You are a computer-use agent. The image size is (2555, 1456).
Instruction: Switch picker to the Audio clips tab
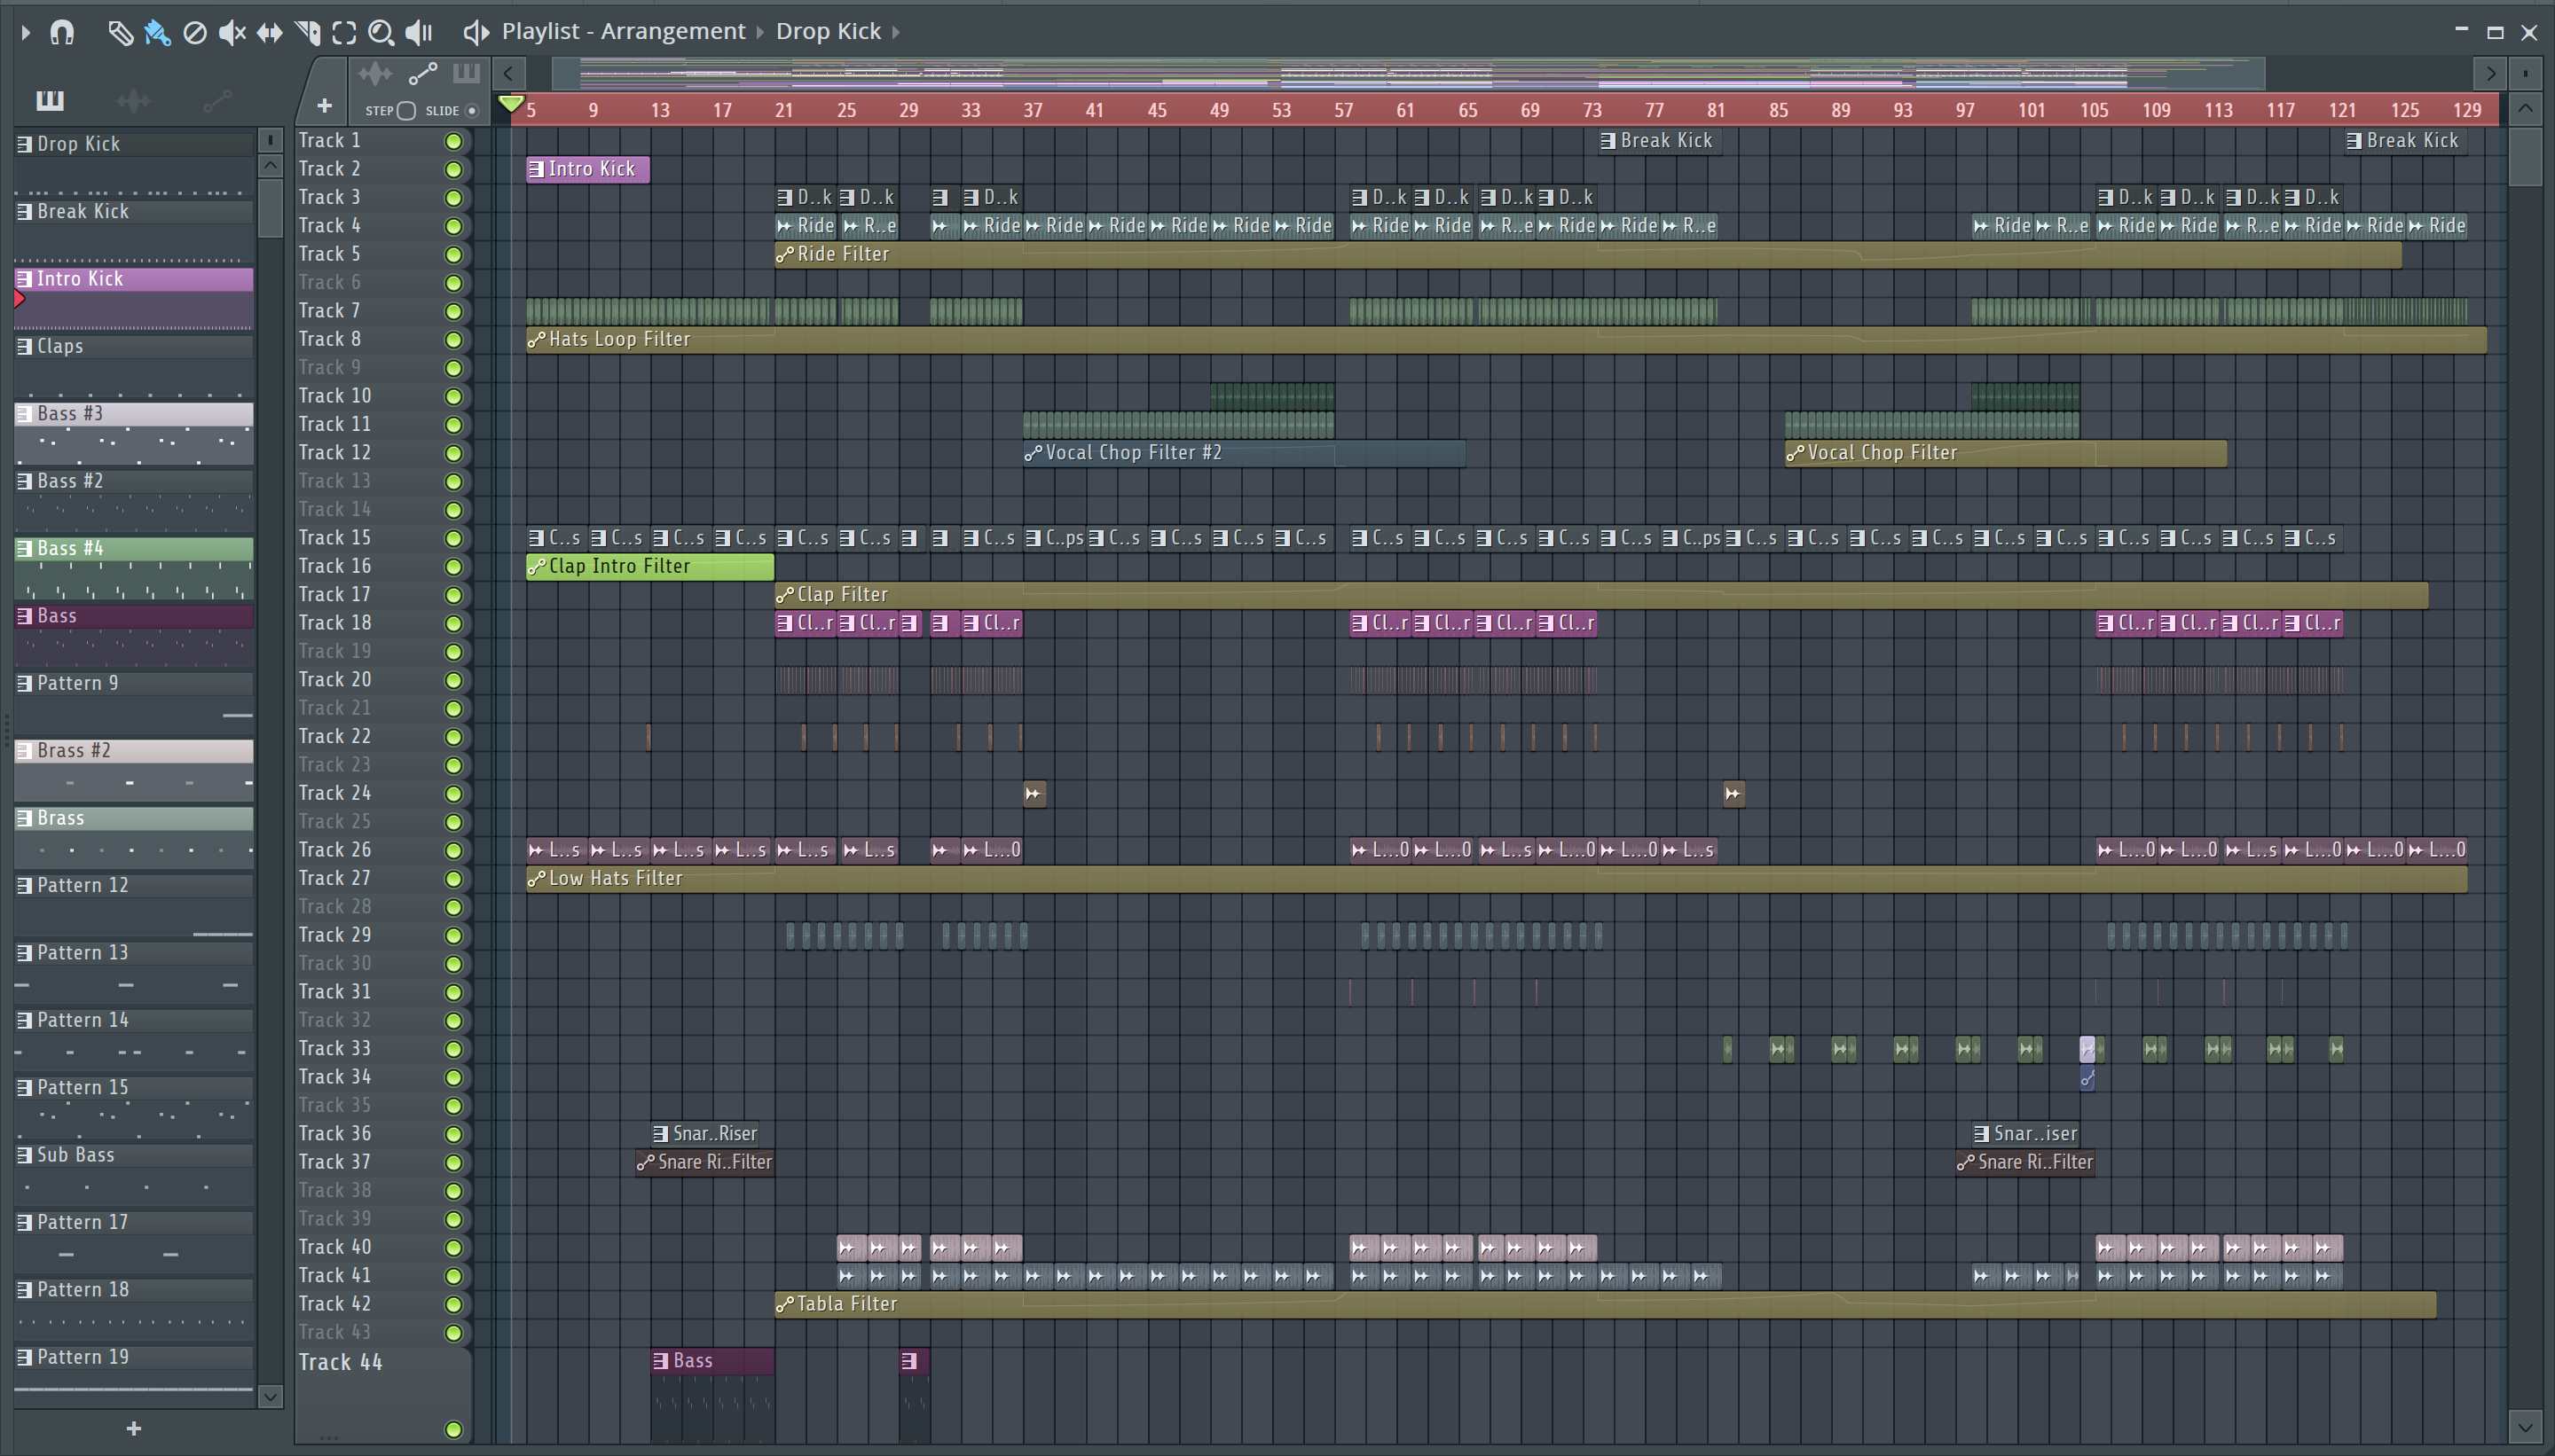pyautogui.click(x=133, y=100)
